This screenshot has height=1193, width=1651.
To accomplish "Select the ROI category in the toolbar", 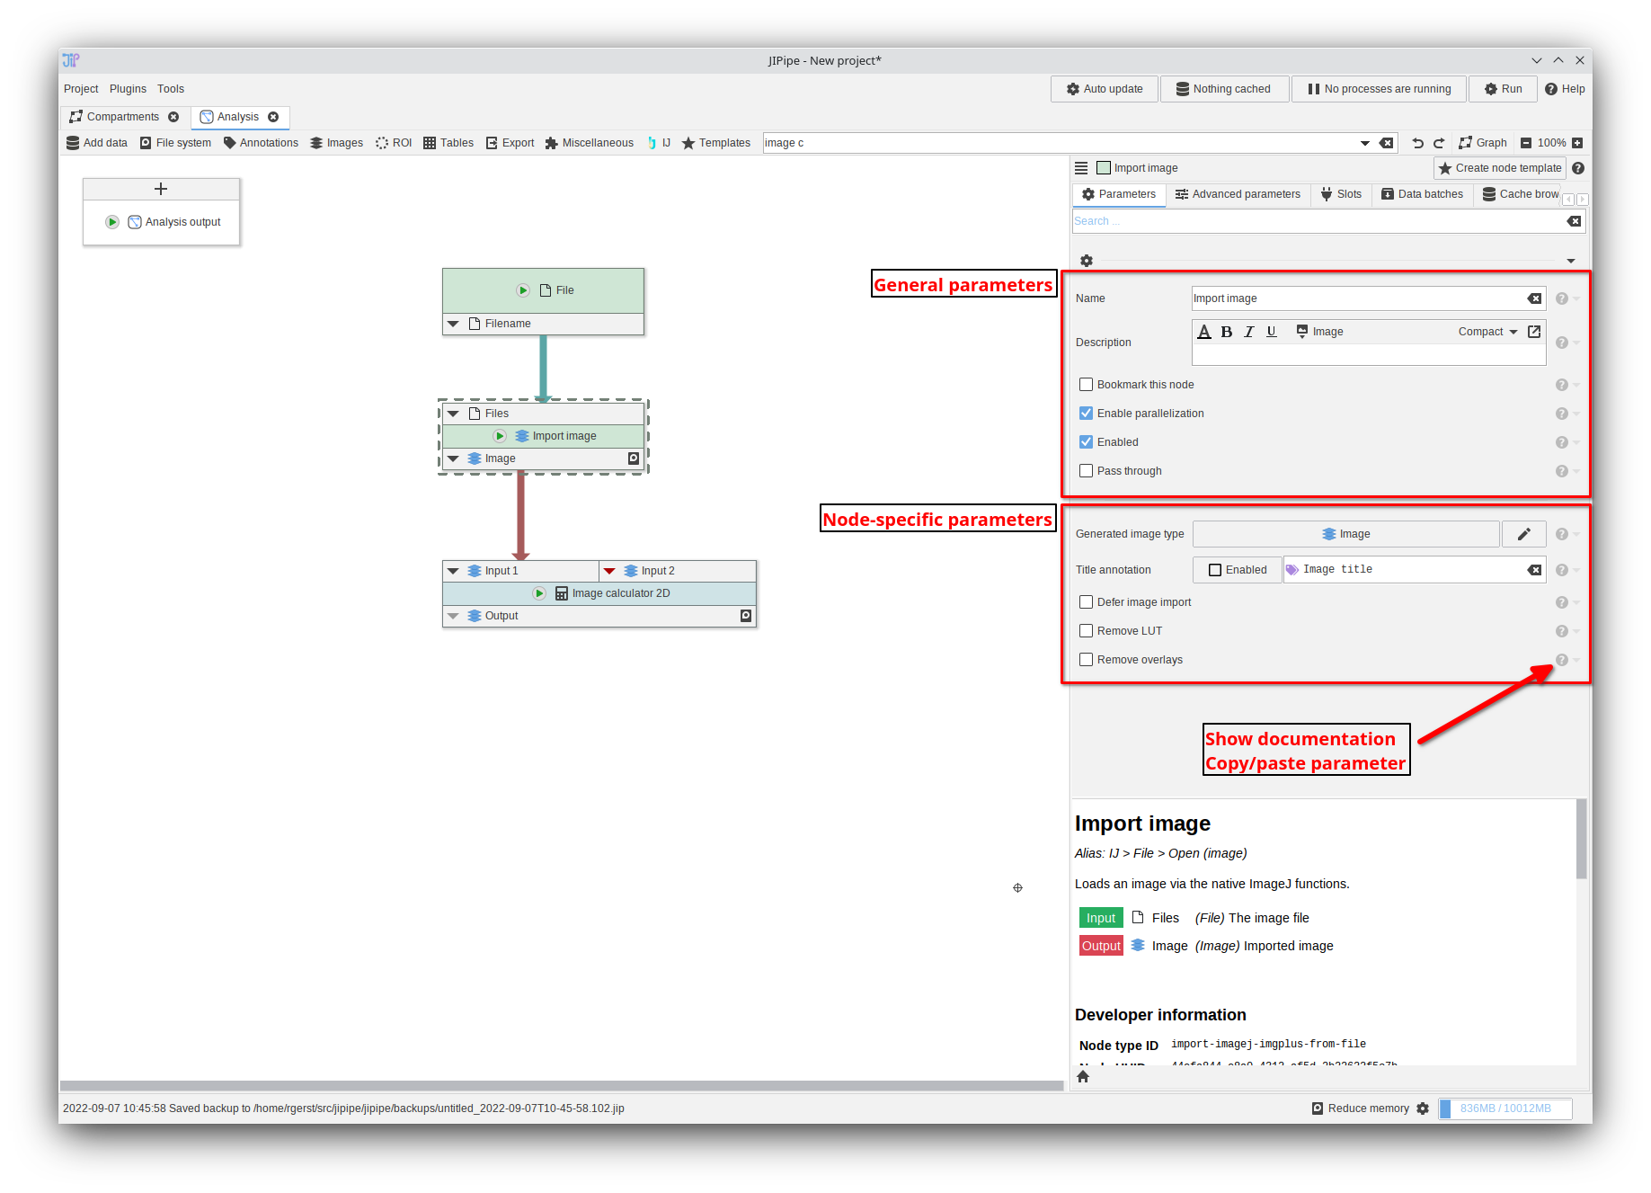I will [x=394, y=142].
